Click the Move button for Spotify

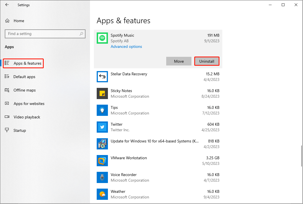[179, 61]
